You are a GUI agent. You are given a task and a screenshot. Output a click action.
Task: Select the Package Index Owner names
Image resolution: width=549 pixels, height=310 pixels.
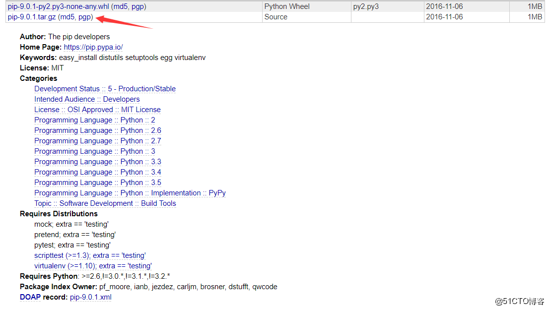pyautogui.click(x=188, y=287)
